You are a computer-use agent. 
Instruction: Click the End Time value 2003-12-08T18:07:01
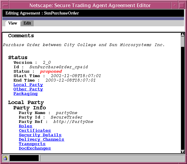[x=71, y=80]
